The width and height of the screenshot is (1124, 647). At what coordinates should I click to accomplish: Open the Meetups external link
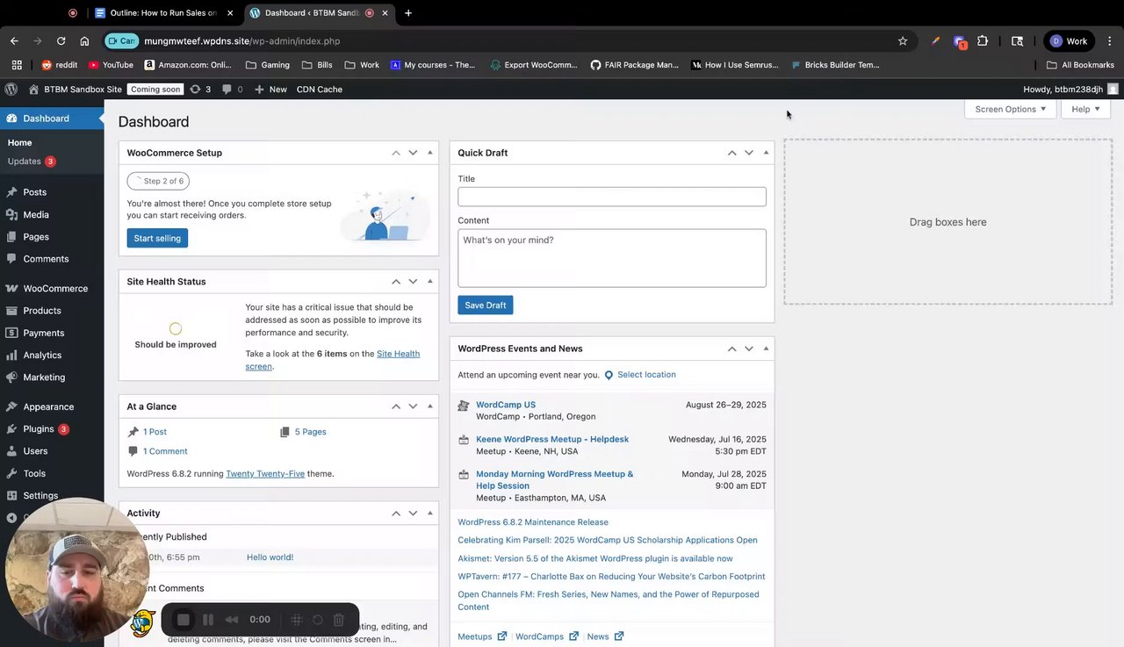click(x=482, y=636)
